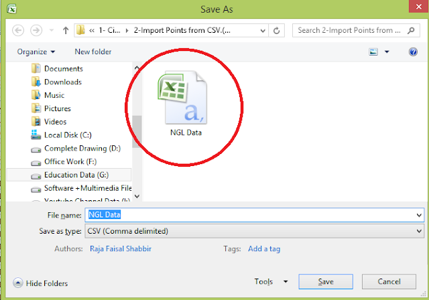Click the Hide Folders chevron icon
Viewport: 429px width, 300px height.
click(18, 283)
